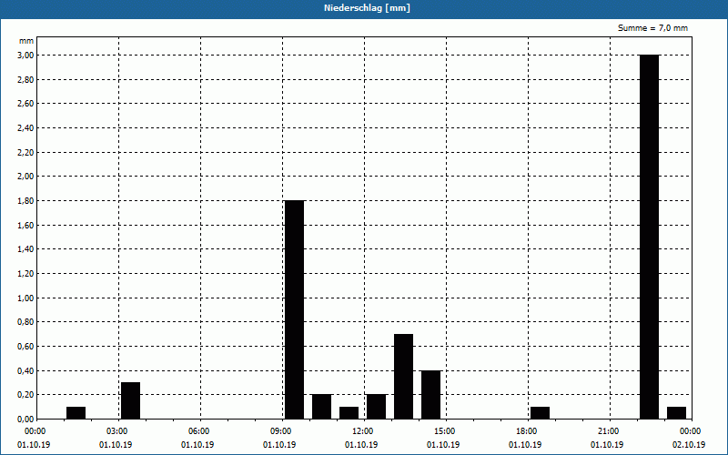
Task: Click the 1,00 y-axis value
Action: click(25, 298)
